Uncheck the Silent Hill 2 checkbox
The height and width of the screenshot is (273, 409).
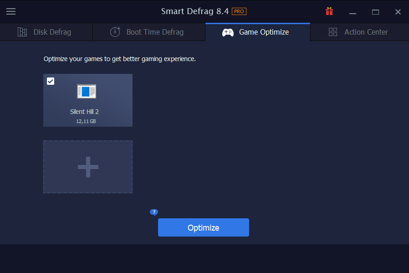pos(51,81)
